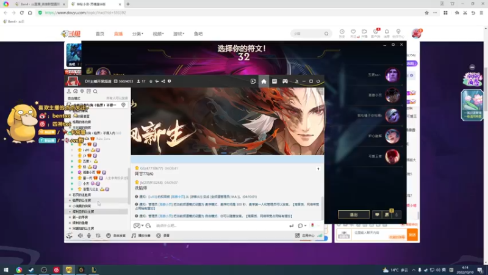Click the info icon next to share
The width and height of the screenshot is (488, 275).
click(x=170, y=81)
